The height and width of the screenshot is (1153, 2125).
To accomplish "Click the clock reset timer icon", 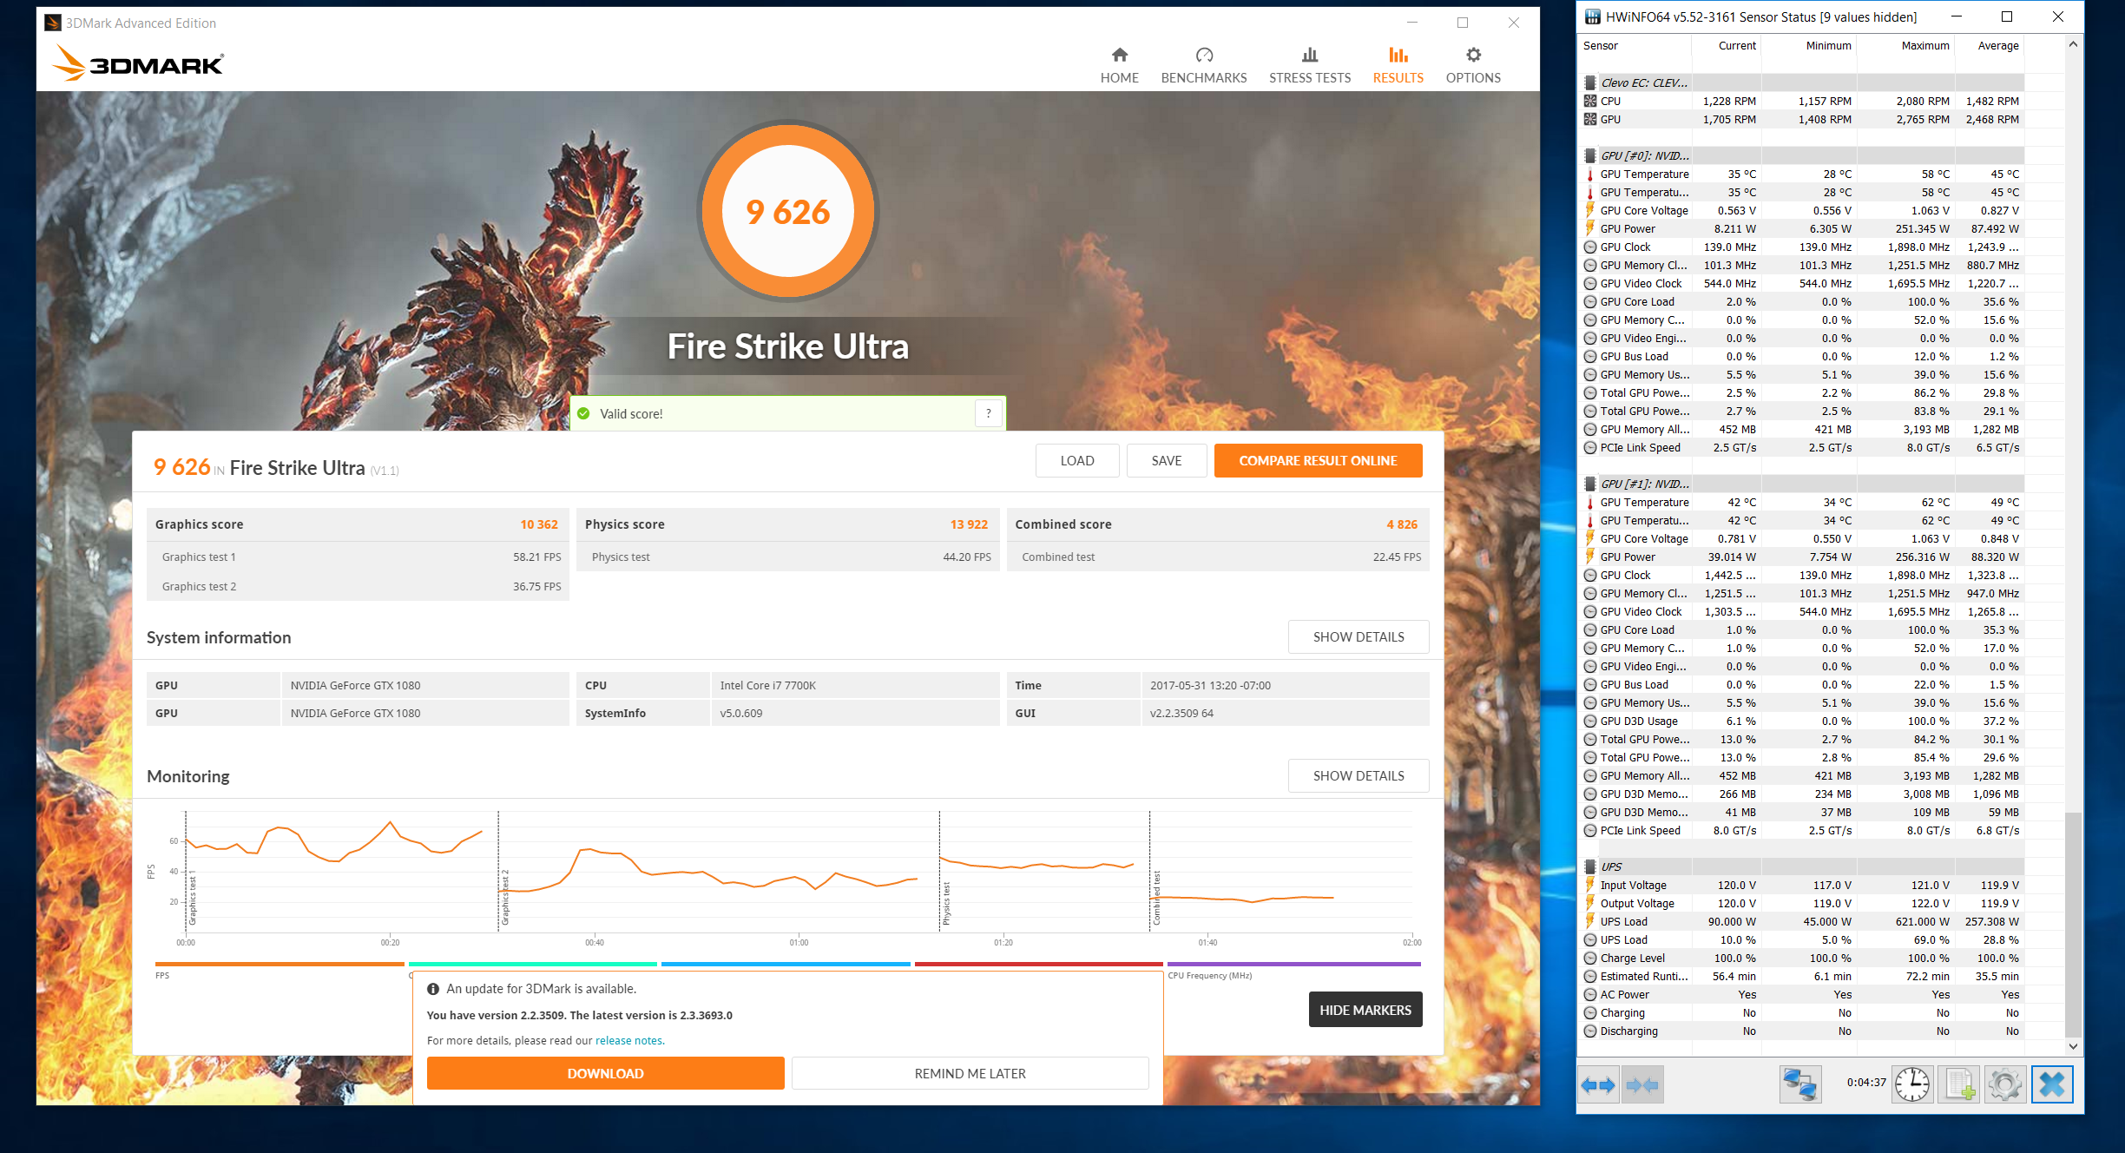I will (1911, 1084).
